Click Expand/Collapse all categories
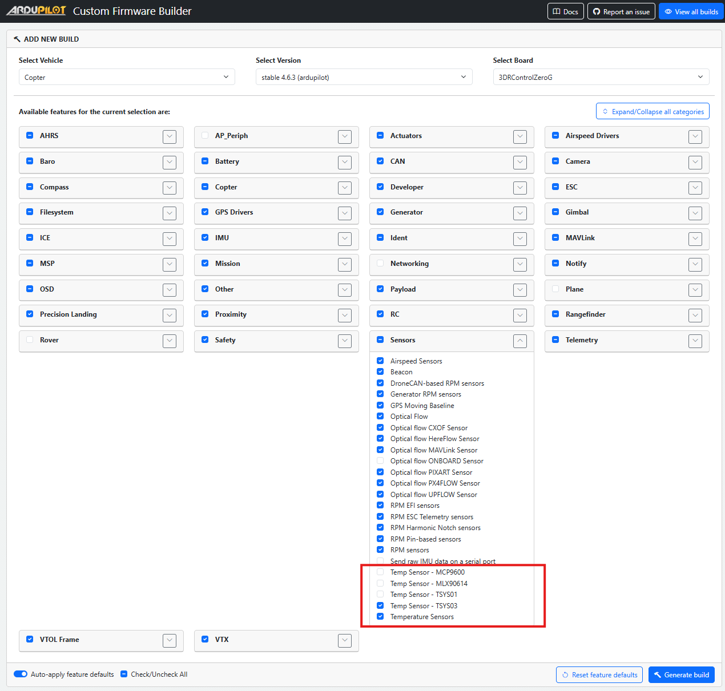The image size is (725, 691). [x=652, y=111]
